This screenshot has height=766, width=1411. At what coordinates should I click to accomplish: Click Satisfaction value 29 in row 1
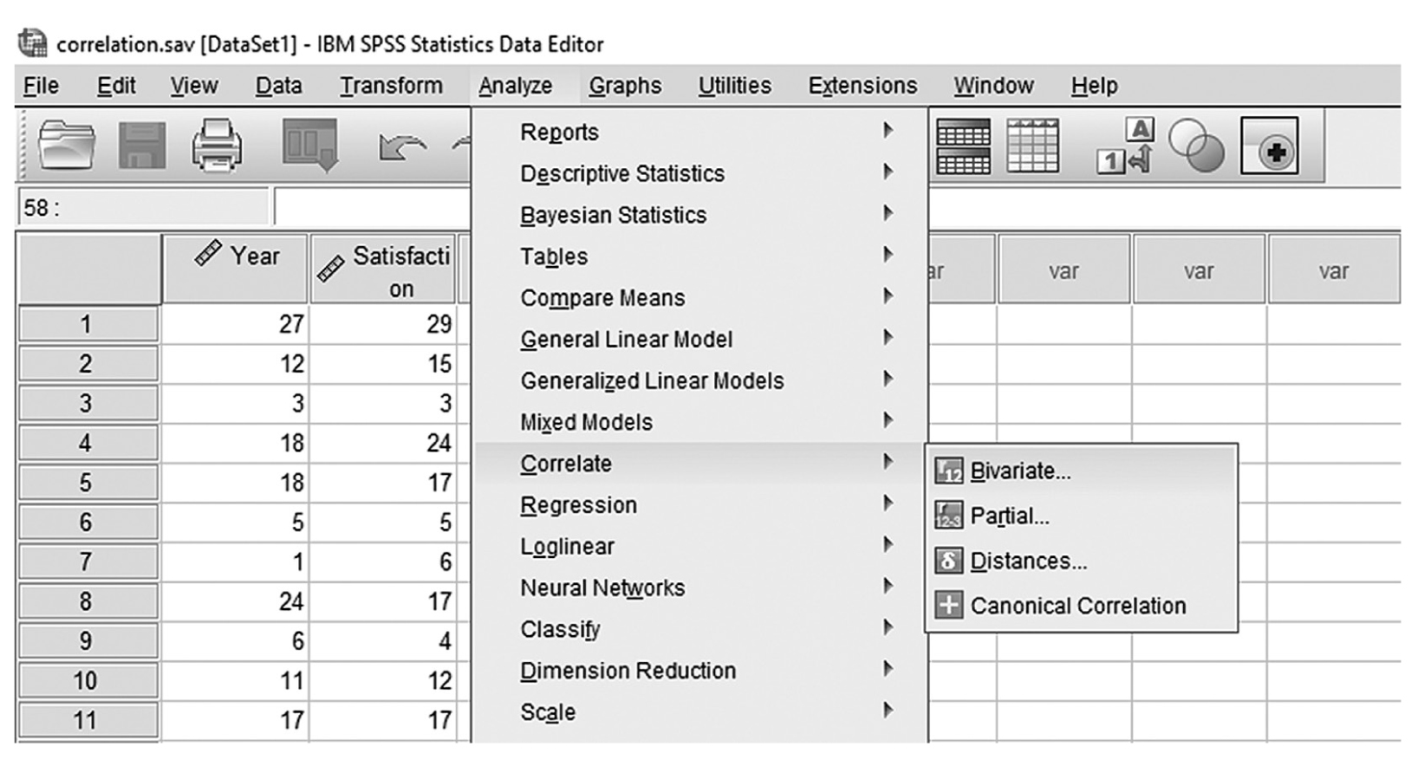pos(383,325)
